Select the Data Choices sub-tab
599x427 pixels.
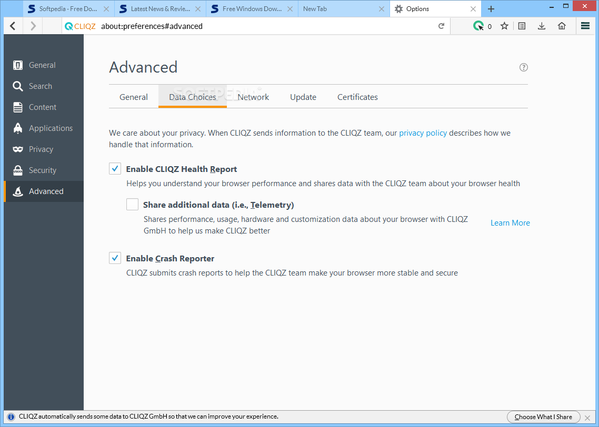193,97
